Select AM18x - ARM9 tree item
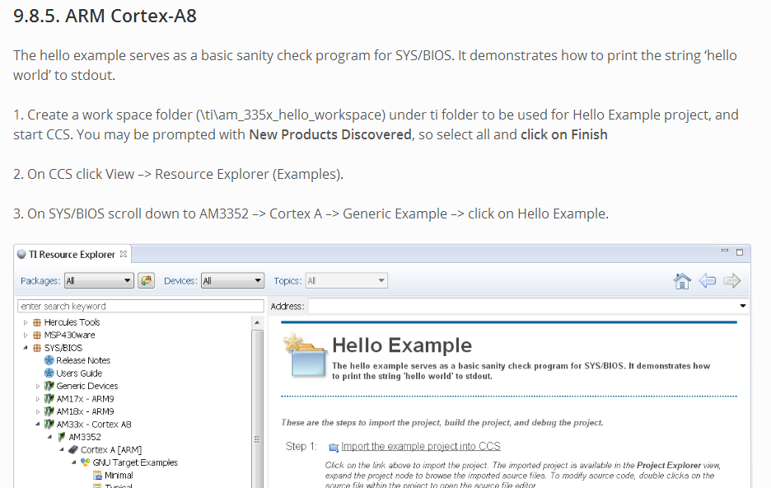Image resolution: width=771 pixels, height=488 pixels. pyautogui.click(x=85, y=411)
